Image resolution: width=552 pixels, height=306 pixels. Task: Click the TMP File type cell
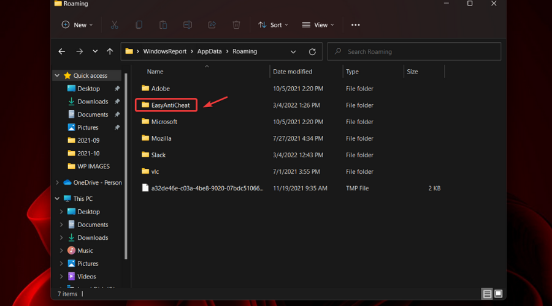pos(357,188)
